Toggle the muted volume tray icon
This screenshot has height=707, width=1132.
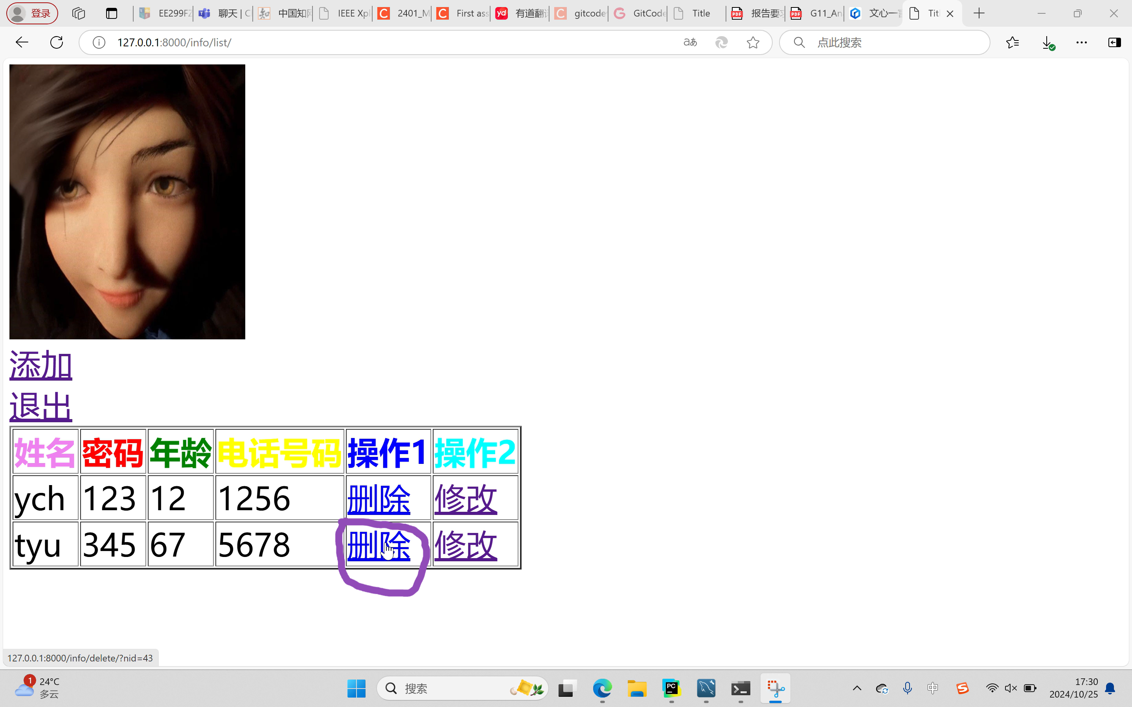point(1011,688)
